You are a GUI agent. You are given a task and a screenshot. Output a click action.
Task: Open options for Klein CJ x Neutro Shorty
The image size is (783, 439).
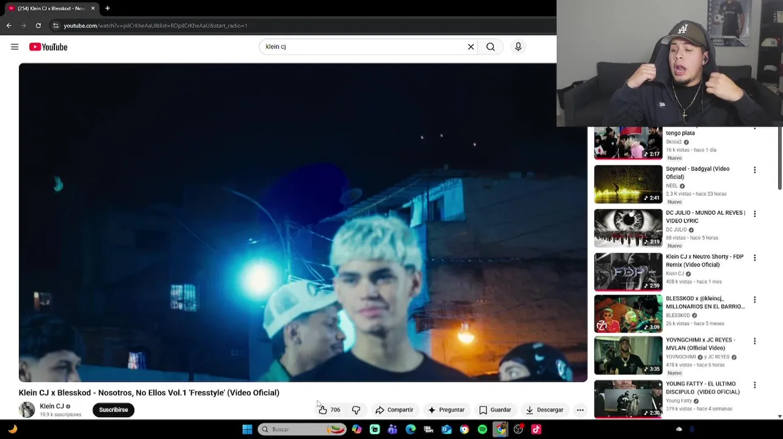(754, 258)
